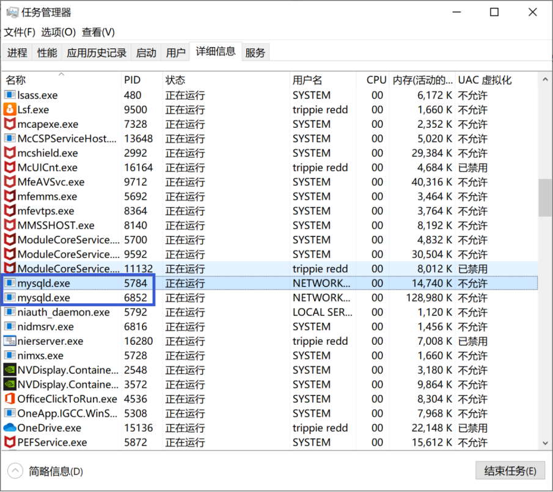Click the mfemms.exe icon
The height and width of the screenshot is (492, 553).
click(x=10, y=196)
